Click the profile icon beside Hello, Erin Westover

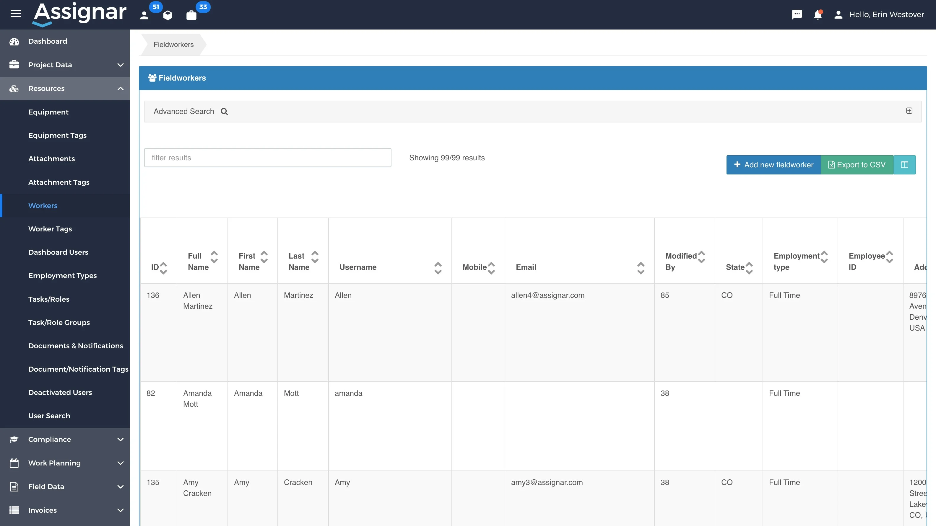point(838,14)
